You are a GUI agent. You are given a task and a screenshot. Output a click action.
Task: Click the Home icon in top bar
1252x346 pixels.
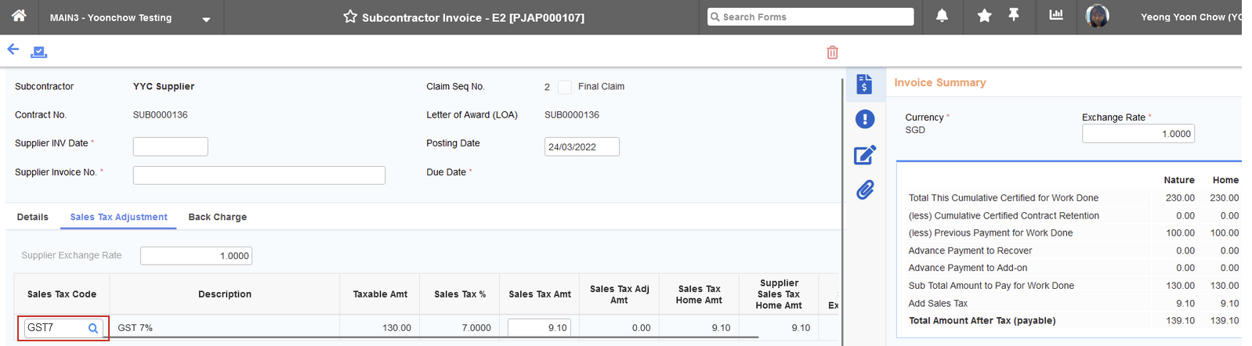(x=19, y=16)
